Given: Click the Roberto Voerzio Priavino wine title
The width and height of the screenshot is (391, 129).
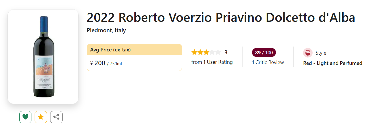Looking at the screenshot, I should pyautogui.click(x=221, y=18).
